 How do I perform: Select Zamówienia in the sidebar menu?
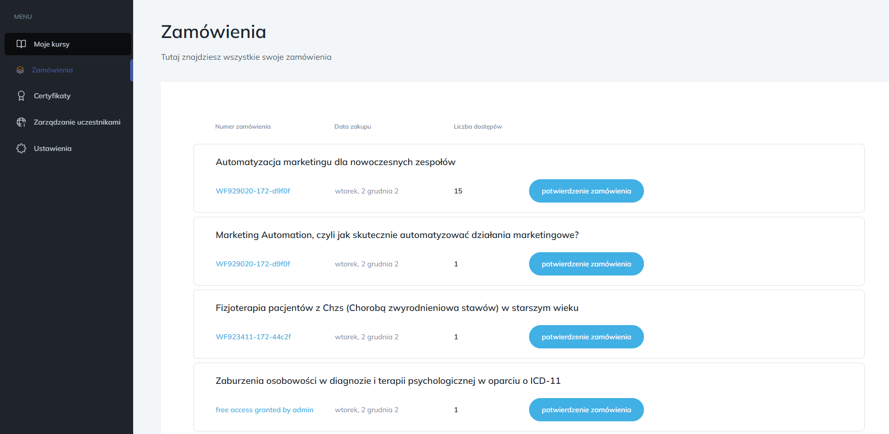pyautogui.click(x=52, y=70)
